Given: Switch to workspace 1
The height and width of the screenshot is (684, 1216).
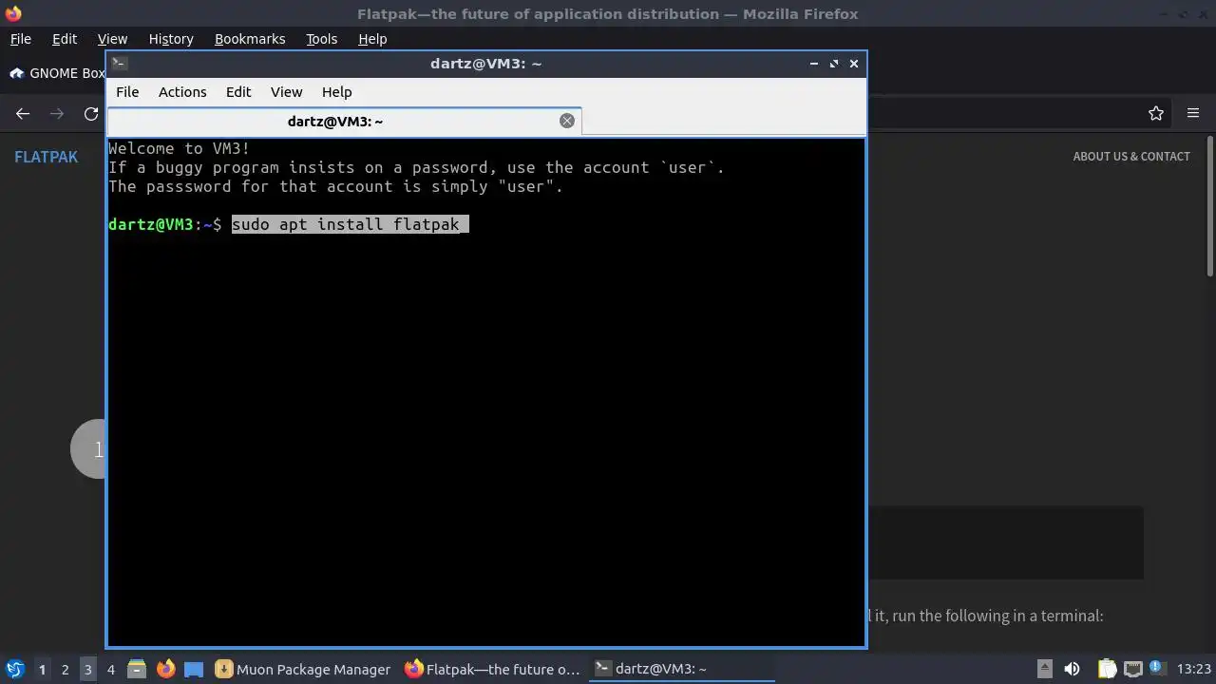Looking at the screenshot, I should pos(42,670).
